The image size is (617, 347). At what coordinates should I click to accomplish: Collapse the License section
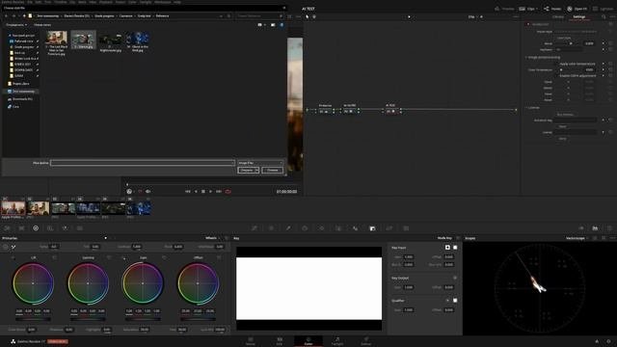[526, 108]
